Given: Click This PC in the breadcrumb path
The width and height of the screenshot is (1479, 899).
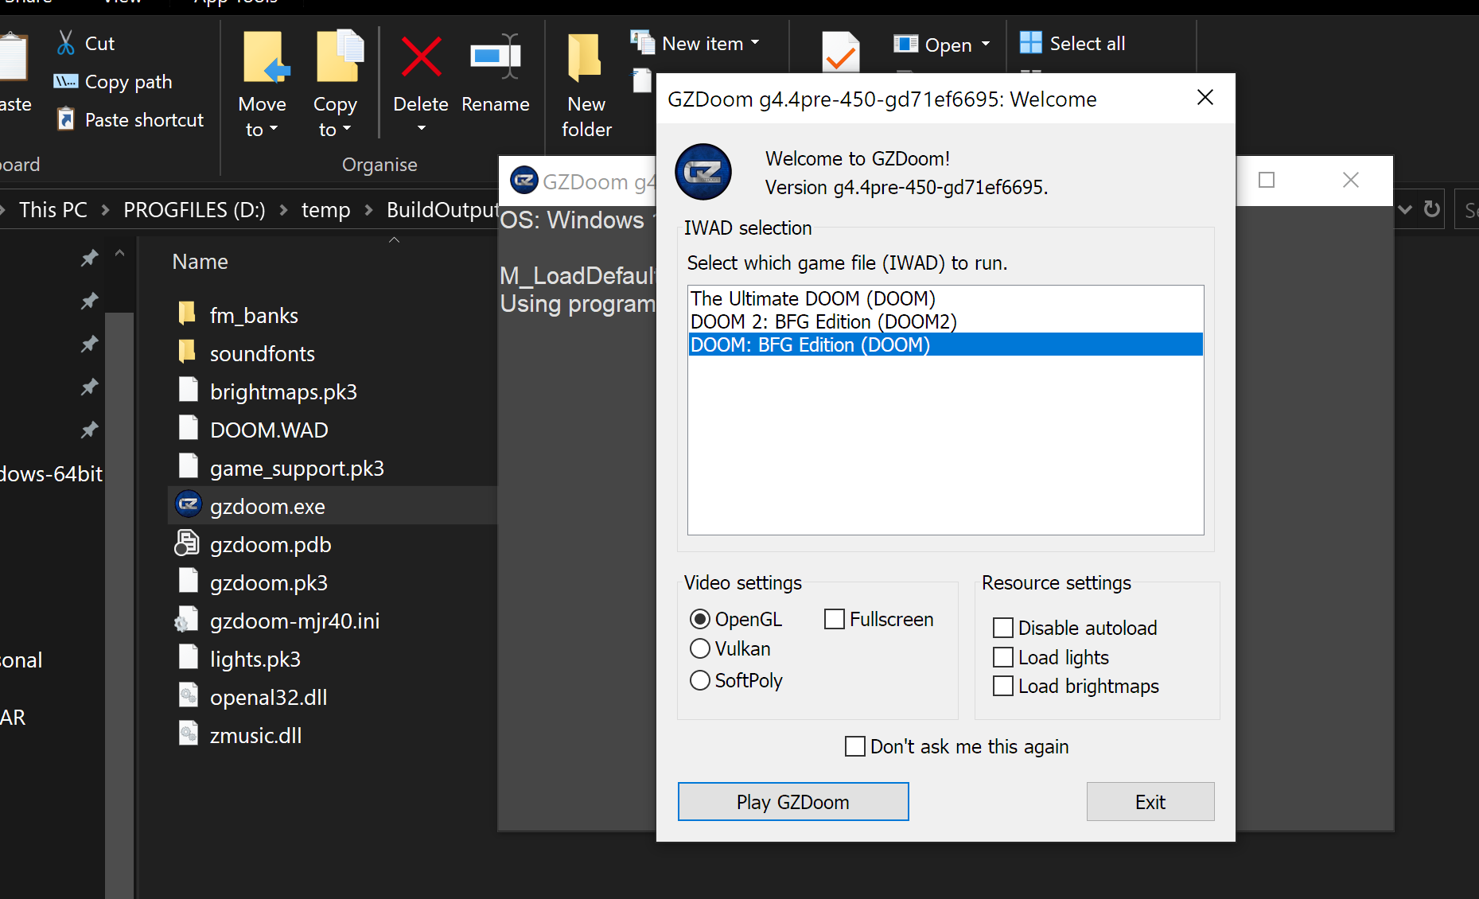Looking at the screenshot, I should click(53, 210).
